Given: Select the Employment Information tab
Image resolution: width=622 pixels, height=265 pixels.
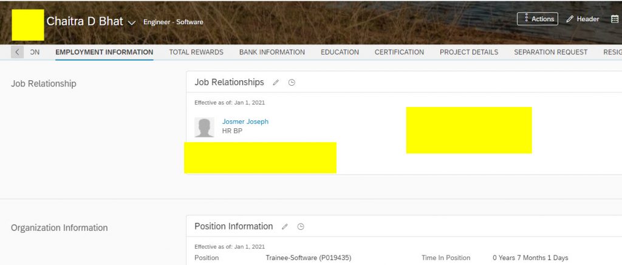Looking at the screenshot, I should click(104, 52).
